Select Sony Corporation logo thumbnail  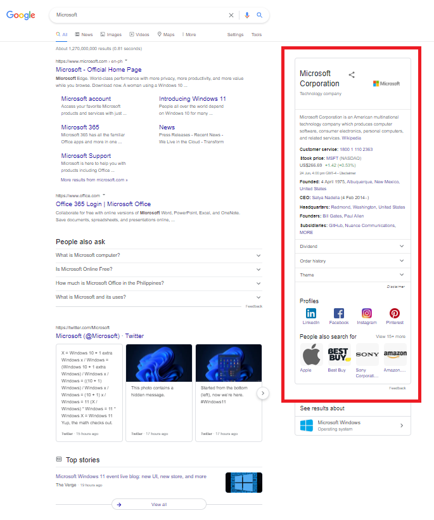coord(367,354)
